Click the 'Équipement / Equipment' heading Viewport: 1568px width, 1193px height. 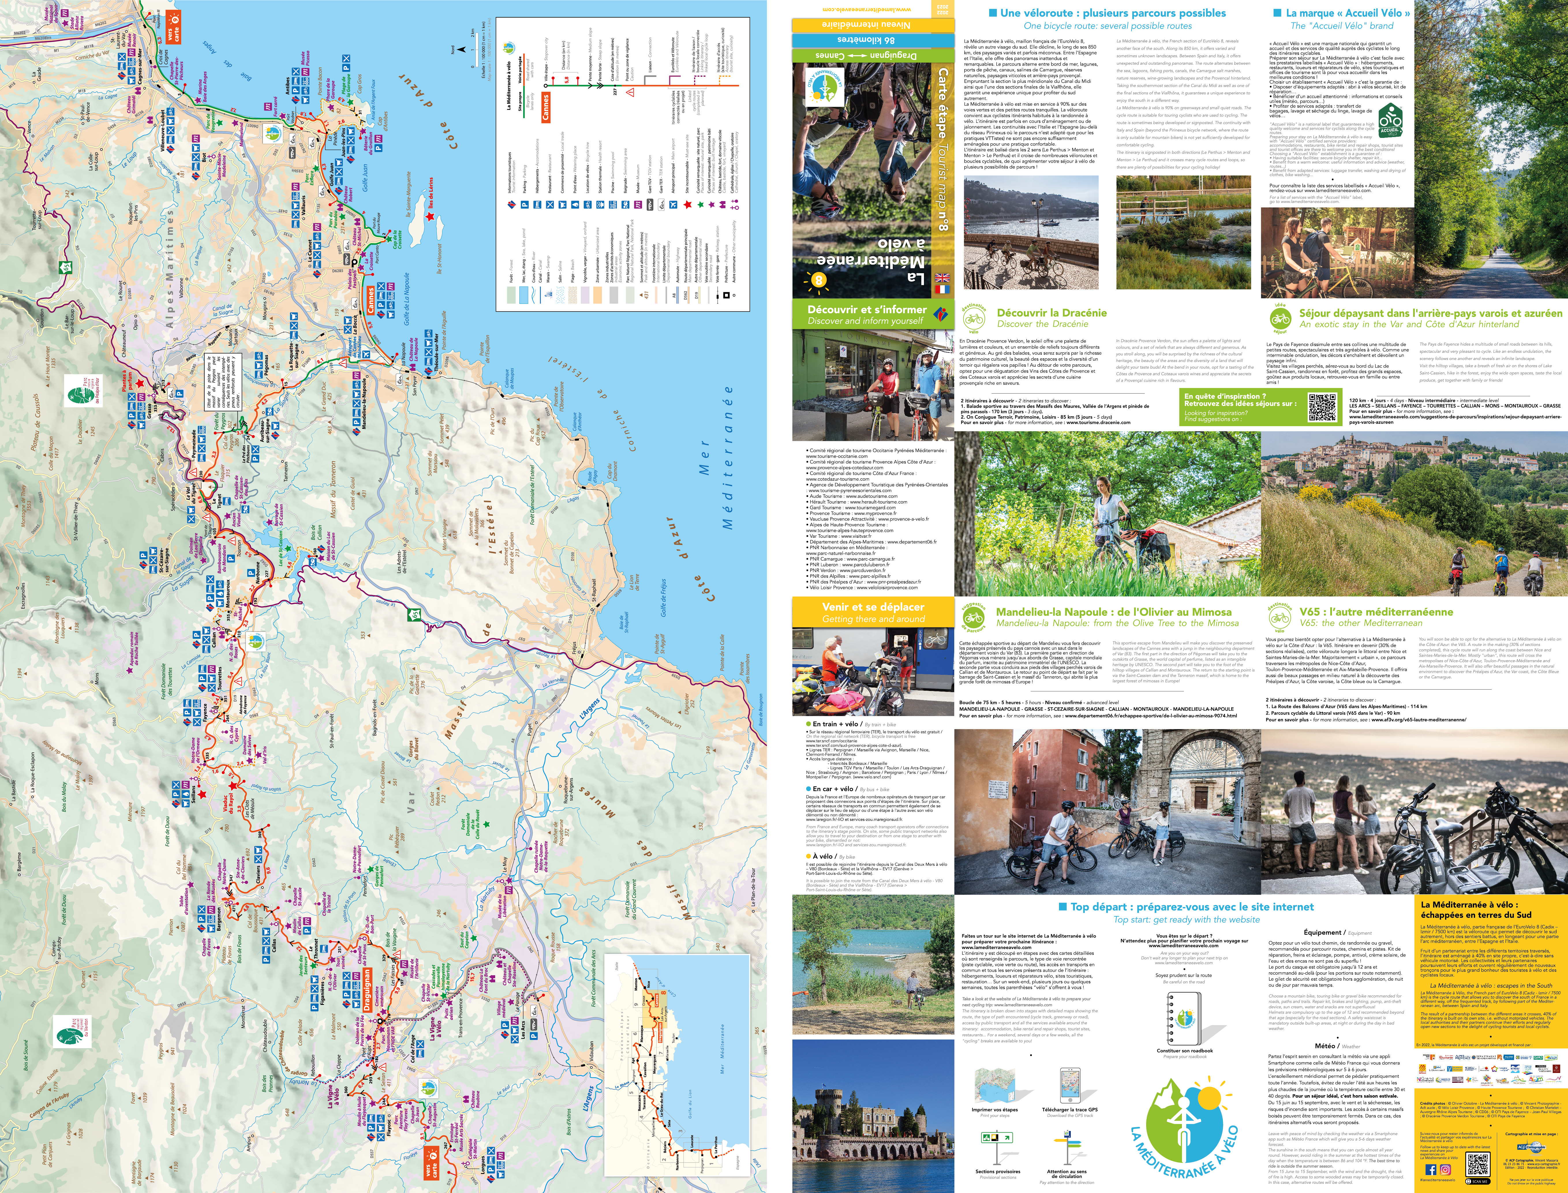1338,933
